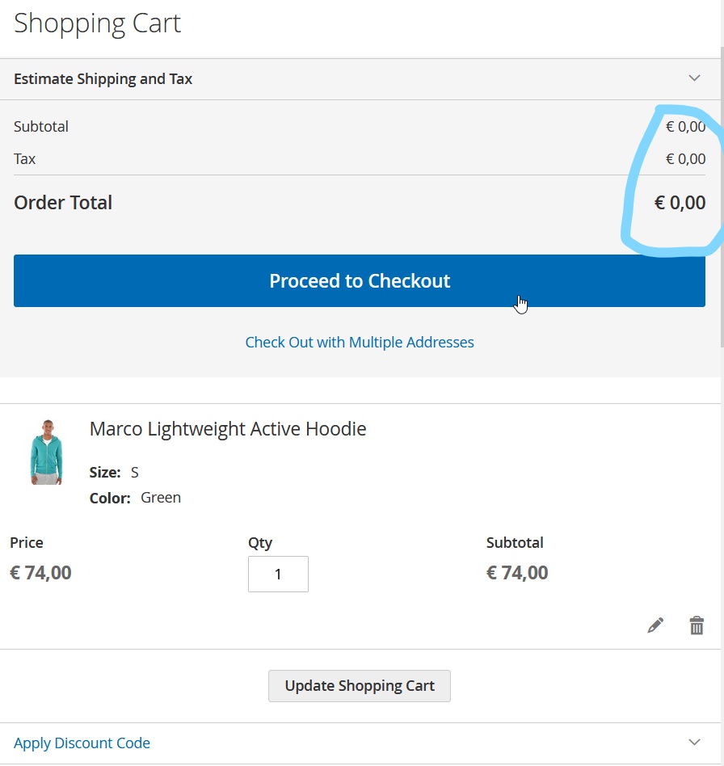Delete the cart item with trash can icon

(697, 624)
